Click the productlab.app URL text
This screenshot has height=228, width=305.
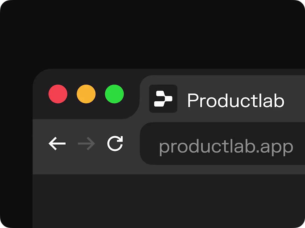coord(226,147)
